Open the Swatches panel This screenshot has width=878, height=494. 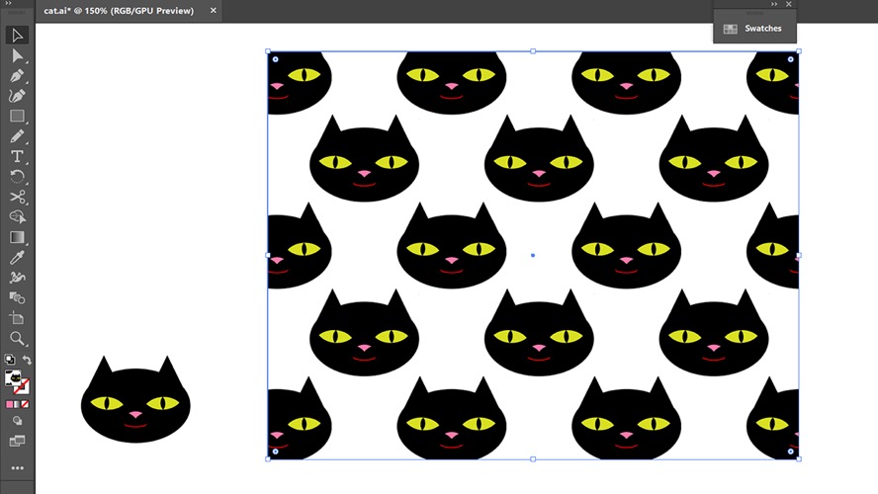pos(754,29)
